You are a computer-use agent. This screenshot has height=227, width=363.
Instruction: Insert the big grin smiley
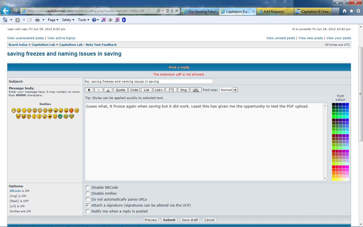(x=14, y=110)
